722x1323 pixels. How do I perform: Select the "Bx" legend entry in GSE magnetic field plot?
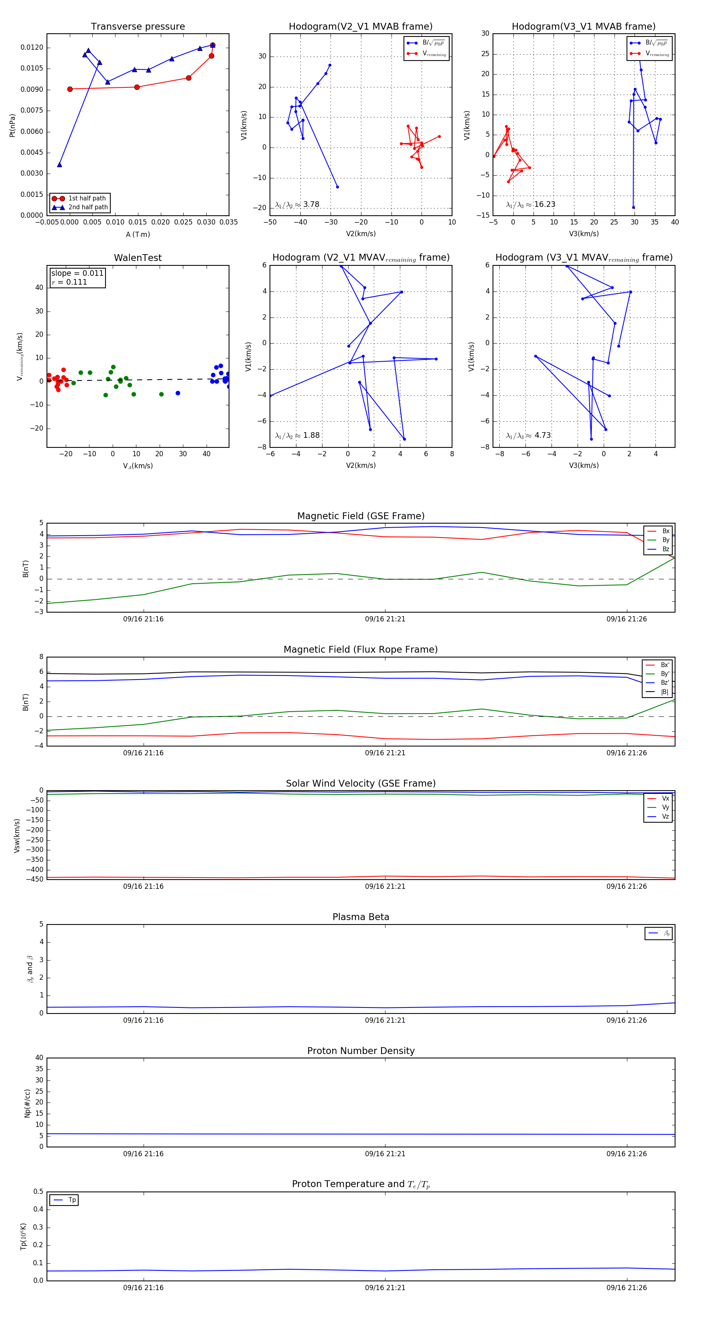point(658,531)
